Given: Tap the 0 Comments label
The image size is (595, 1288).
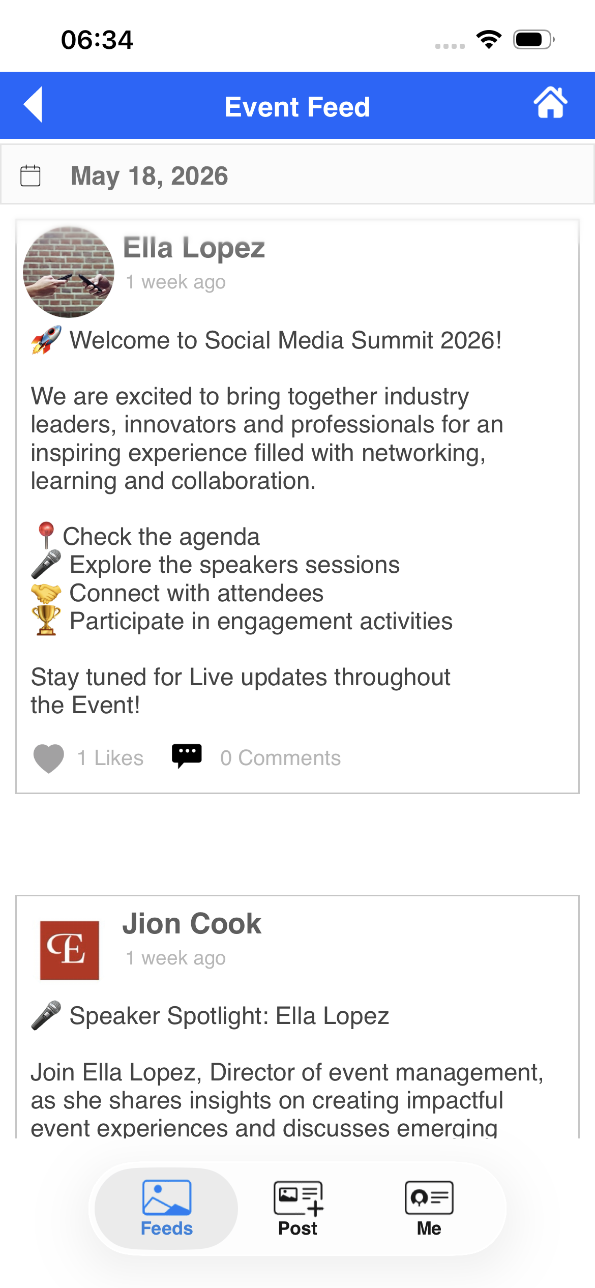Looking at the screenshot, I should coord(280,758).
